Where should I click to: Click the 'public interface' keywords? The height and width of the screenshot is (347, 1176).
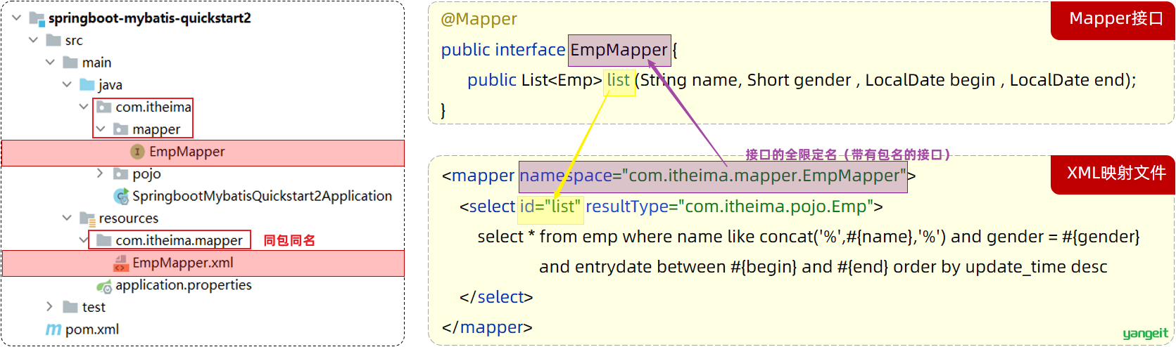coord(503,50)
